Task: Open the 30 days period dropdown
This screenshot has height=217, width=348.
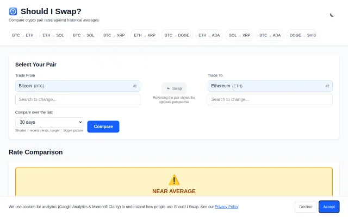Action: point(49,122)
